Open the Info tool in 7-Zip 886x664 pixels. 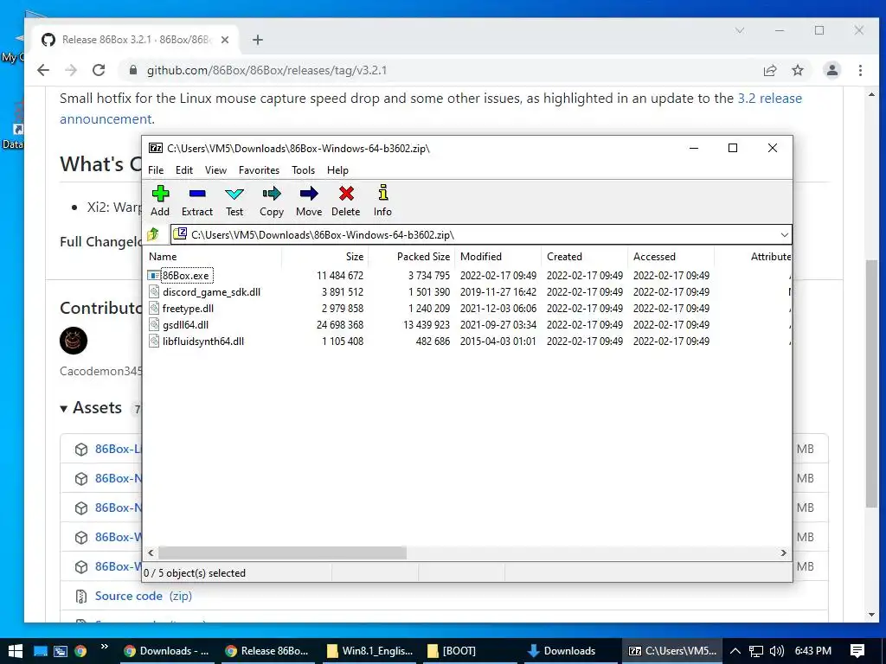pos(382,193)
